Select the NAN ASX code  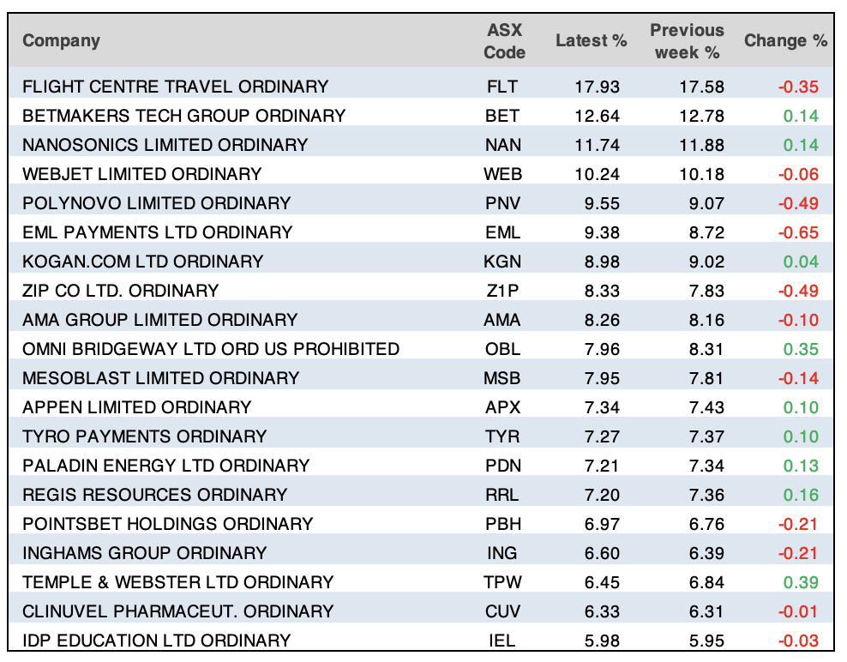click(502, 145)
